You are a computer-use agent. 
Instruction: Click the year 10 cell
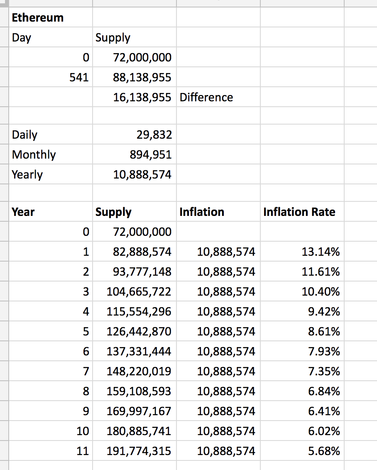pos(51,431)
